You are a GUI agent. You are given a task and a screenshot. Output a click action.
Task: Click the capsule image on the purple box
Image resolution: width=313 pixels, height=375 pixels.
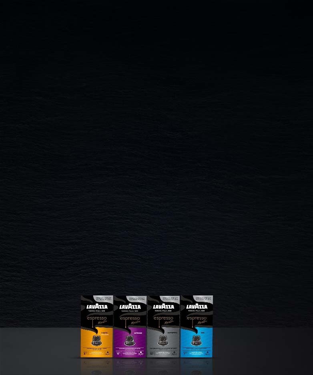pyautogui.click(x=130, y=339)
